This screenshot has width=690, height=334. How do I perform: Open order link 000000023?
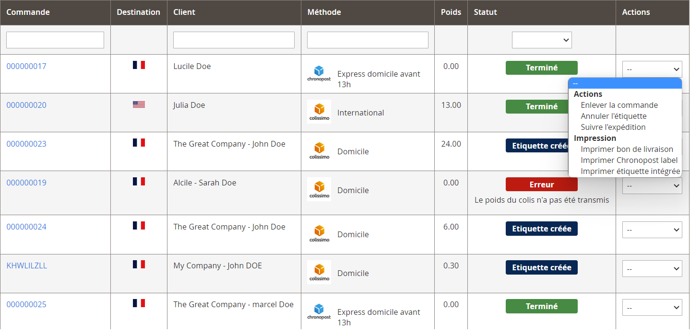coord(26,144)
